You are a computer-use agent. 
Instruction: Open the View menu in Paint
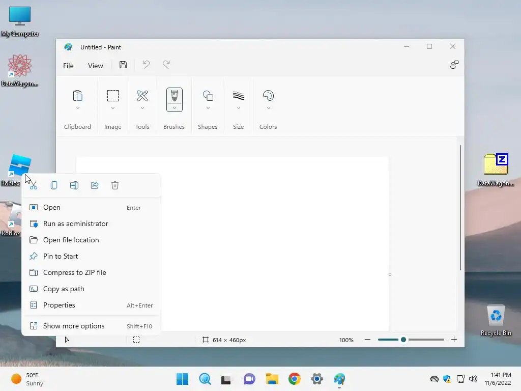coord(95,66)
